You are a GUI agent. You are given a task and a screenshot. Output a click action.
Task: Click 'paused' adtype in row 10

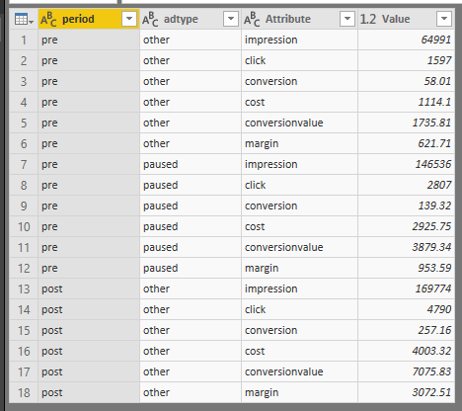coord(161,227)
